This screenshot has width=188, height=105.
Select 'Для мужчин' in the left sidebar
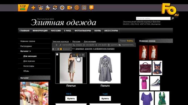[x=29, y=61]
